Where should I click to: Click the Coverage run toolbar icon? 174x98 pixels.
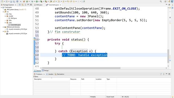41,1
